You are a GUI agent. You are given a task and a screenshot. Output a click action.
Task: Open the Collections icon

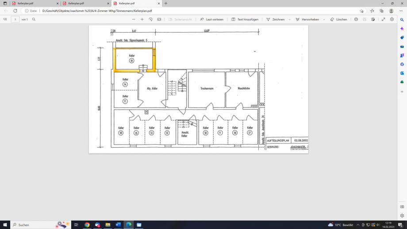click(381, 11)
